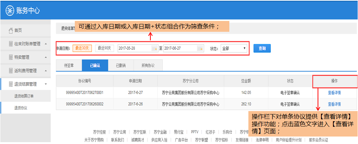Click the amount 262.10

[x=246, y=104]
